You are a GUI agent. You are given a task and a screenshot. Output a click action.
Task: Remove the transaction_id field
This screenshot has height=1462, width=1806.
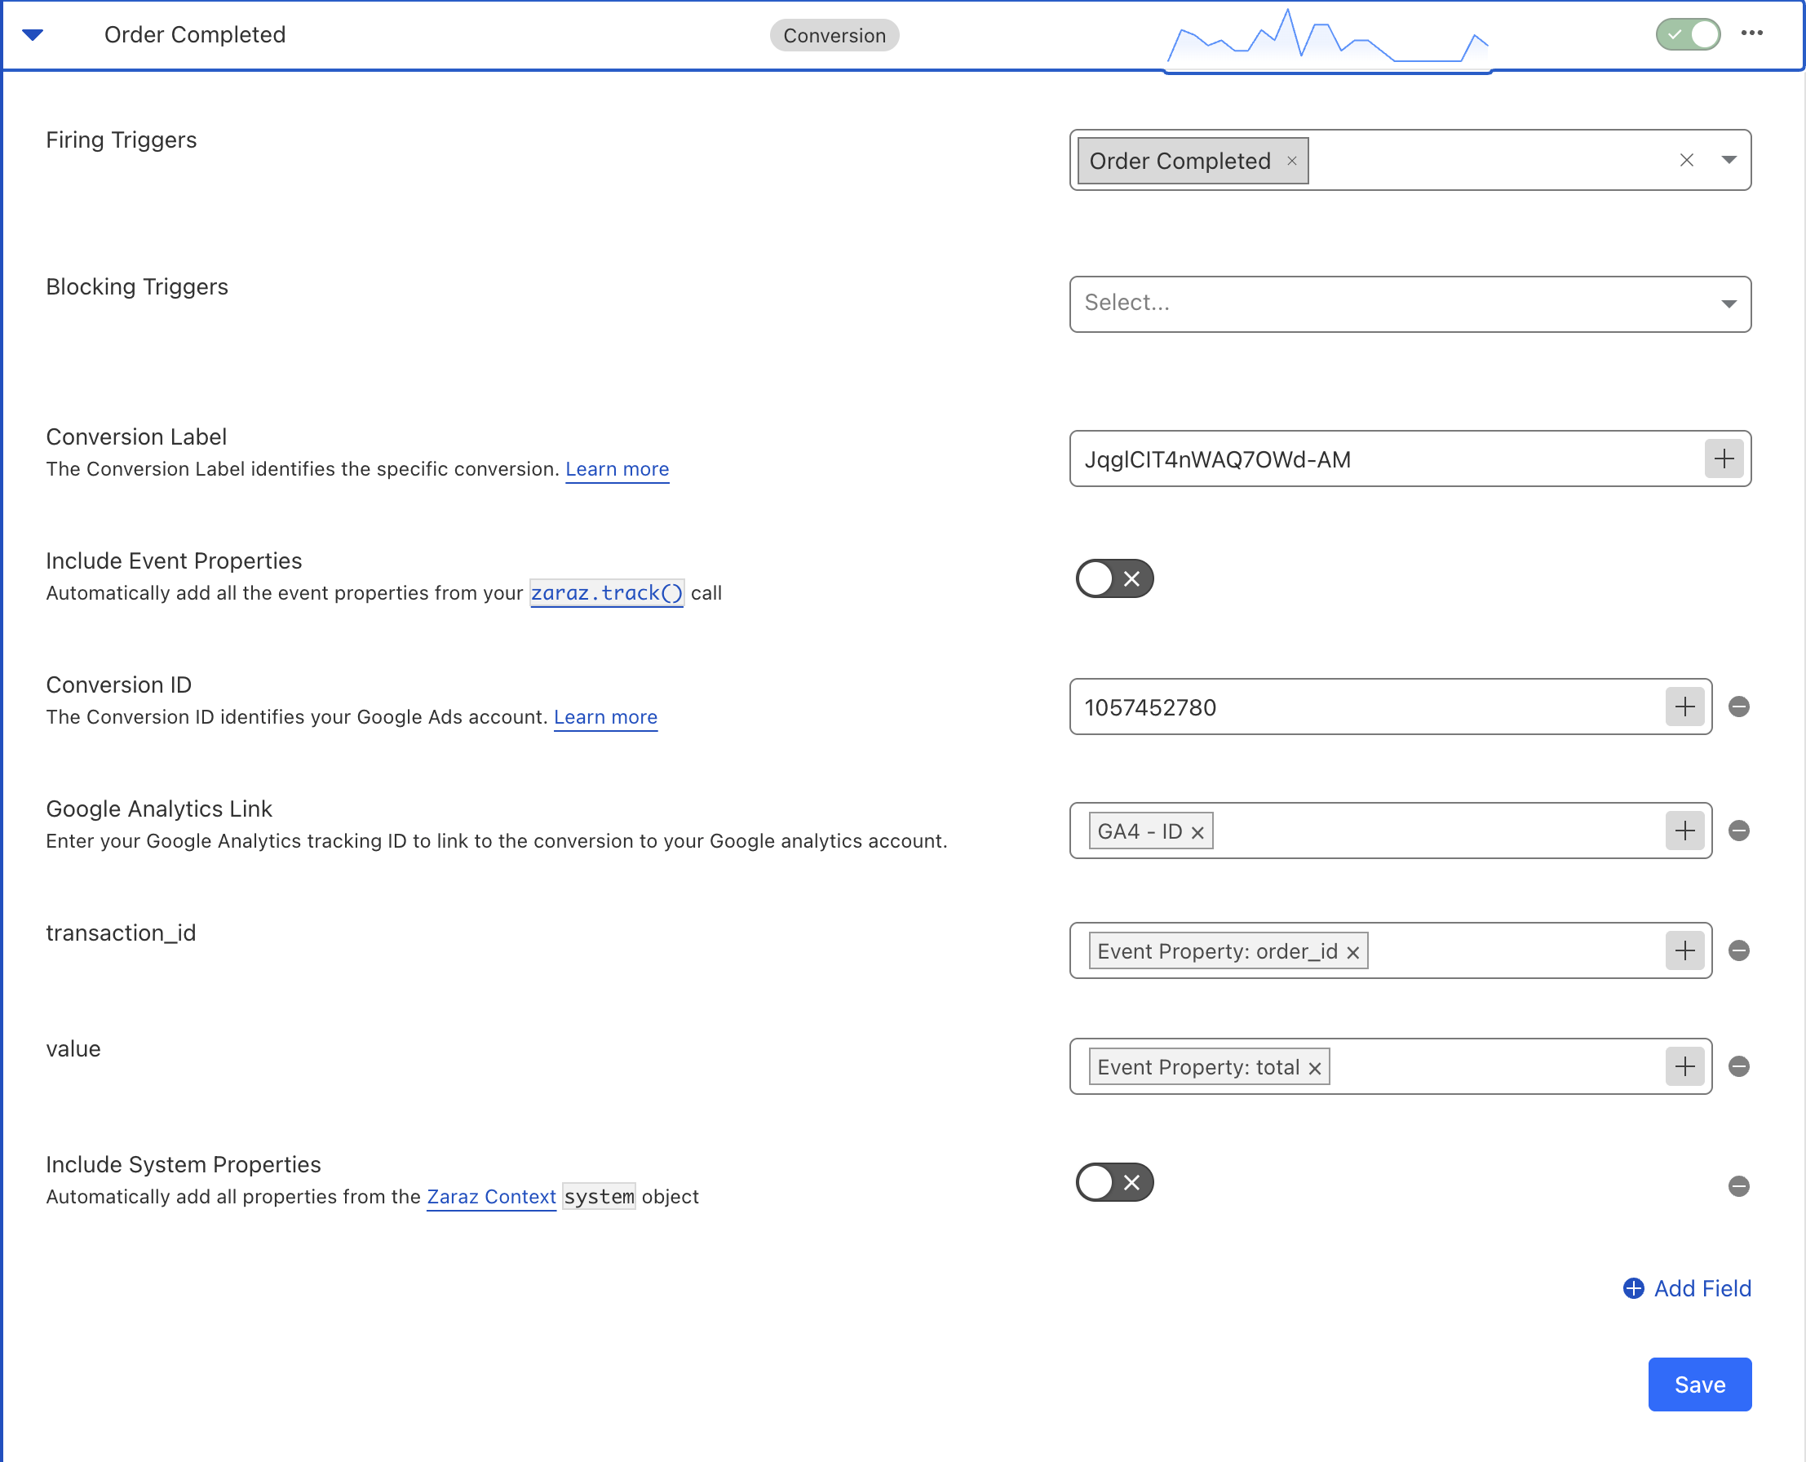click(x=1738, y=950)
